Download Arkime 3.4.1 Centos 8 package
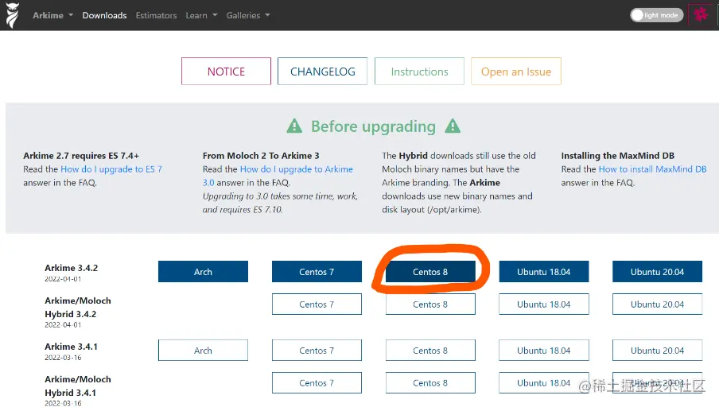 (430, 351)
